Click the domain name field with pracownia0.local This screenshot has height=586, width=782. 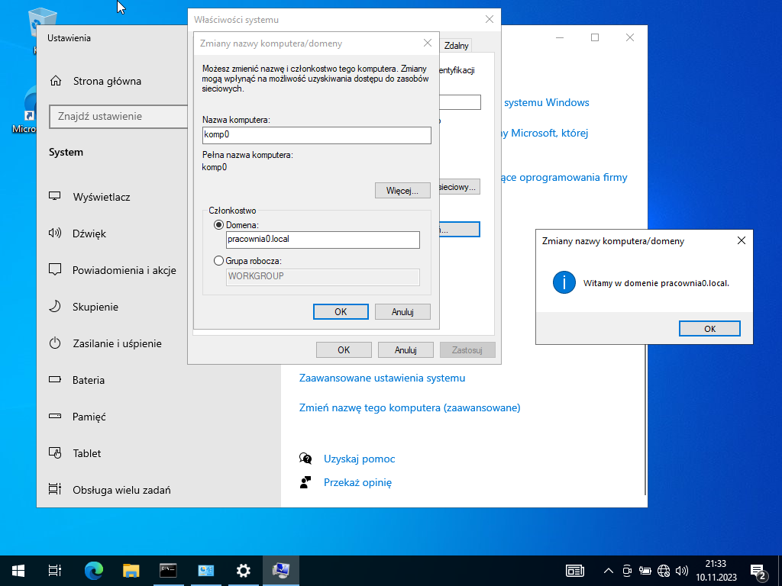[x=323, y=240]
